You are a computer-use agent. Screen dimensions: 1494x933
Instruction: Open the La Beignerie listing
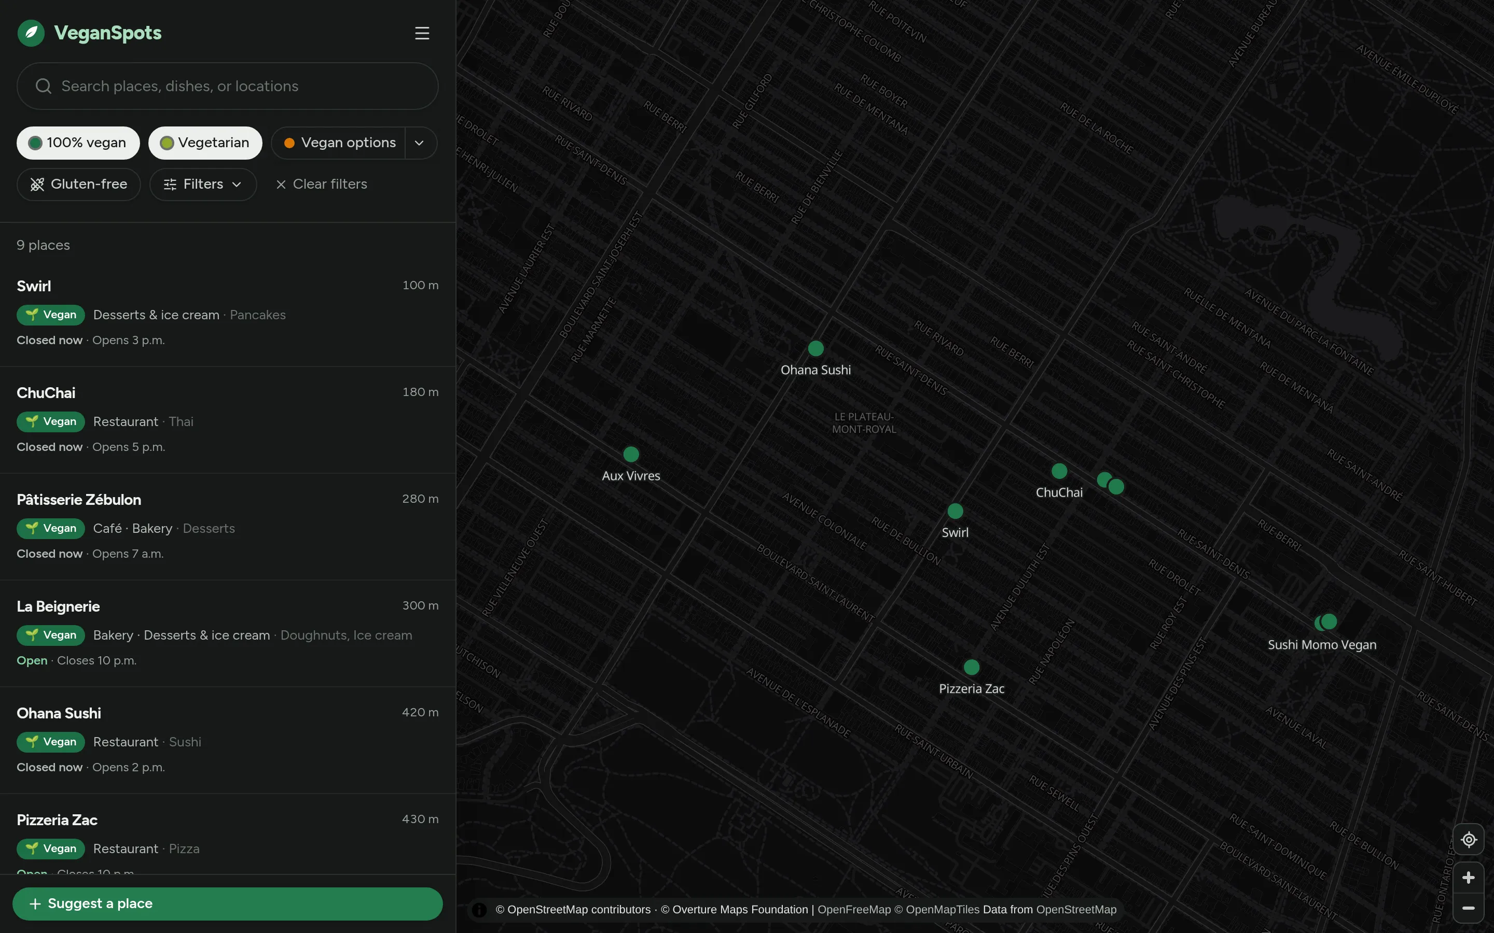[x=228, y=633]
